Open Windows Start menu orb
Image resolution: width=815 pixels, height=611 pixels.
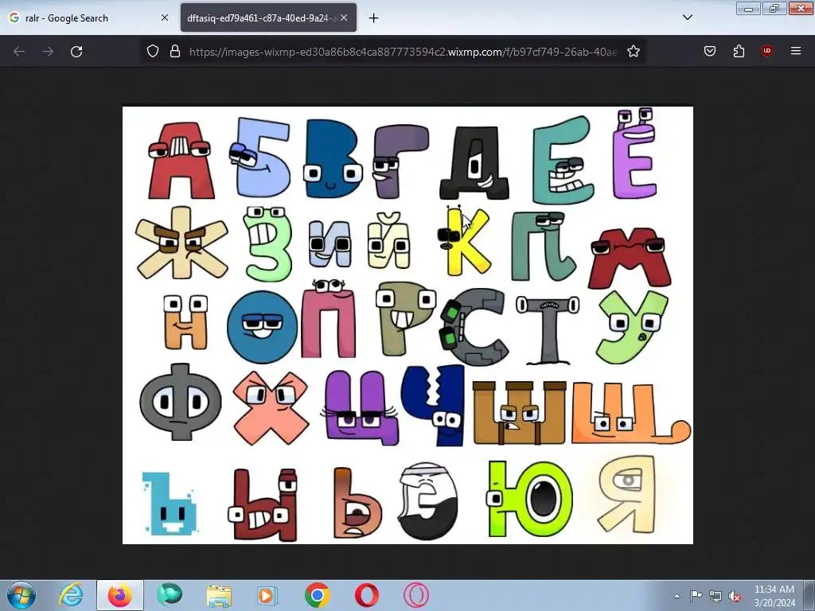click(x=21, y=595)
